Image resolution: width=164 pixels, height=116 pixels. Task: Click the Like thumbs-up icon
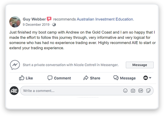click(22, 78)
